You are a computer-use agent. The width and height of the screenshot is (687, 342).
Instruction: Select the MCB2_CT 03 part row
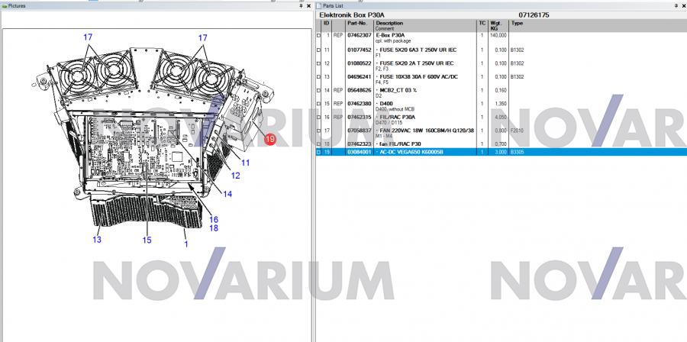tap(405, 90)
